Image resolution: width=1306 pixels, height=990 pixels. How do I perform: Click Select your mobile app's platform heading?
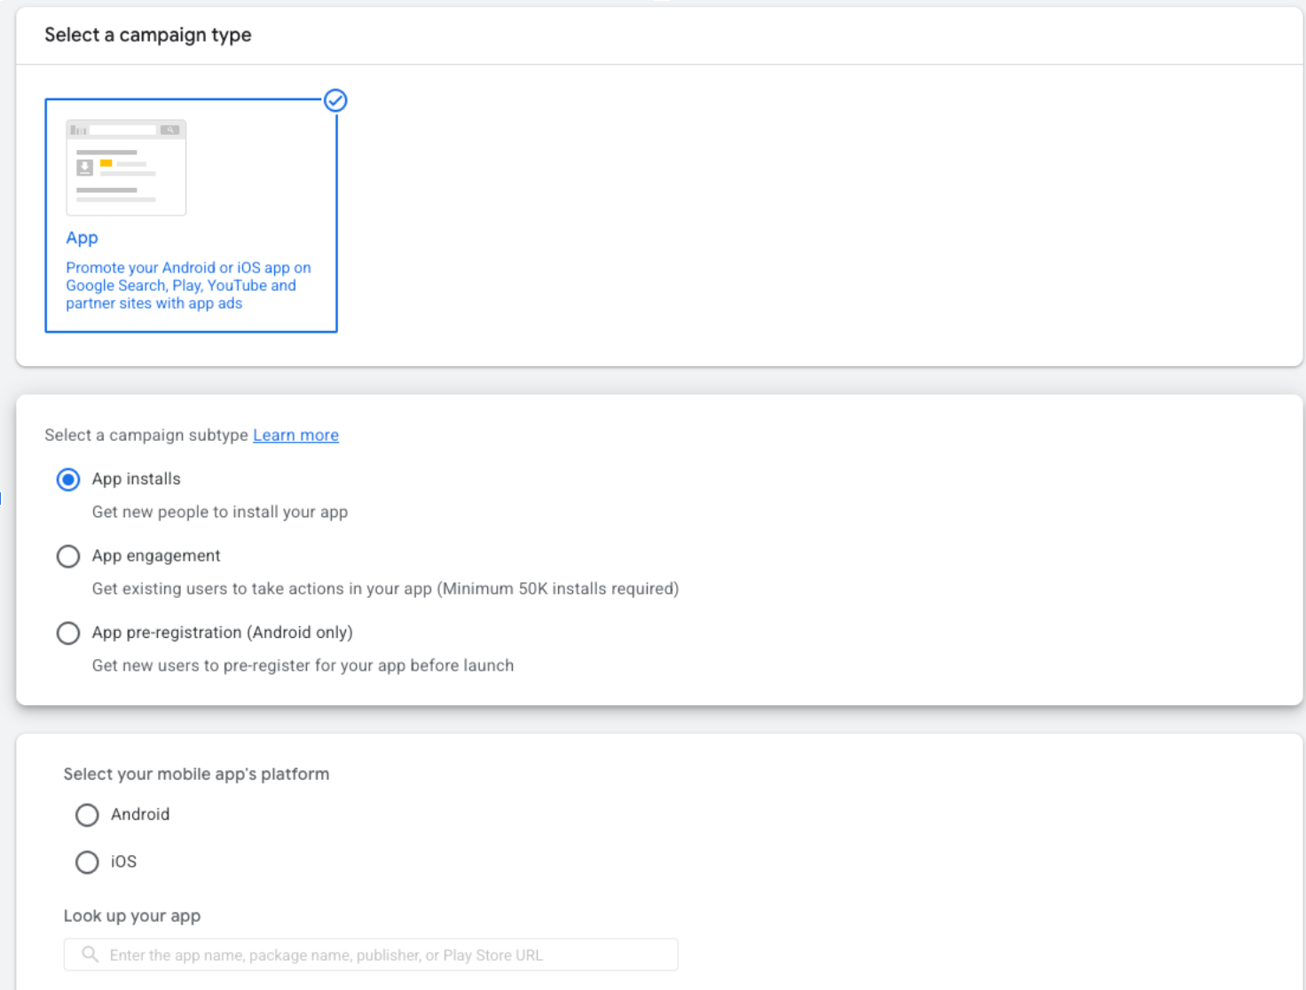[195, 774]
